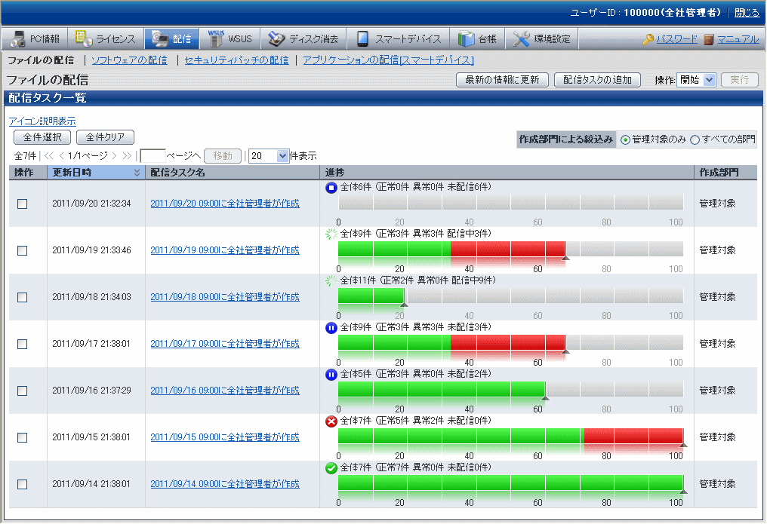Click the 環境設定 tools icon

(x=522, y=38)
